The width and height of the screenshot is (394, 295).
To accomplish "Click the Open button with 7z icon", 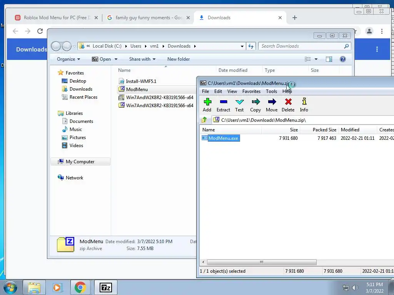I will [x=102, y=59].
